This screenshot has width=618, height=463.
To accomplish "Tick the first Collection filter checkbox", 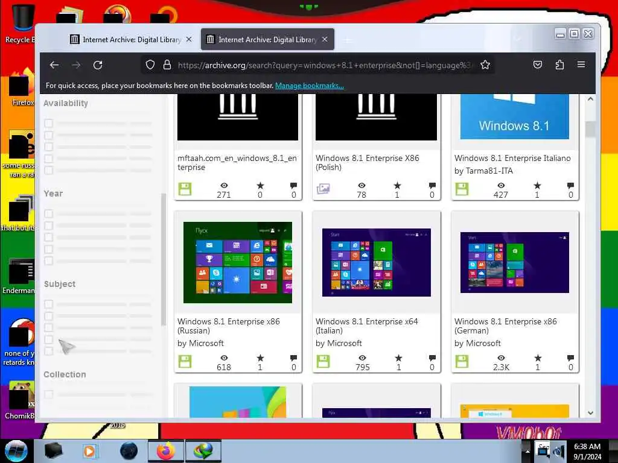I will click(x=48, y=394).
